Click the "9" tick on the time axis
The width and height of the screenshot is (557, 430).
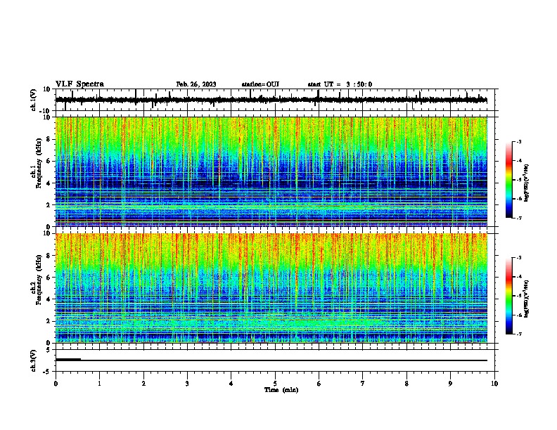click(x=450, y=384)
